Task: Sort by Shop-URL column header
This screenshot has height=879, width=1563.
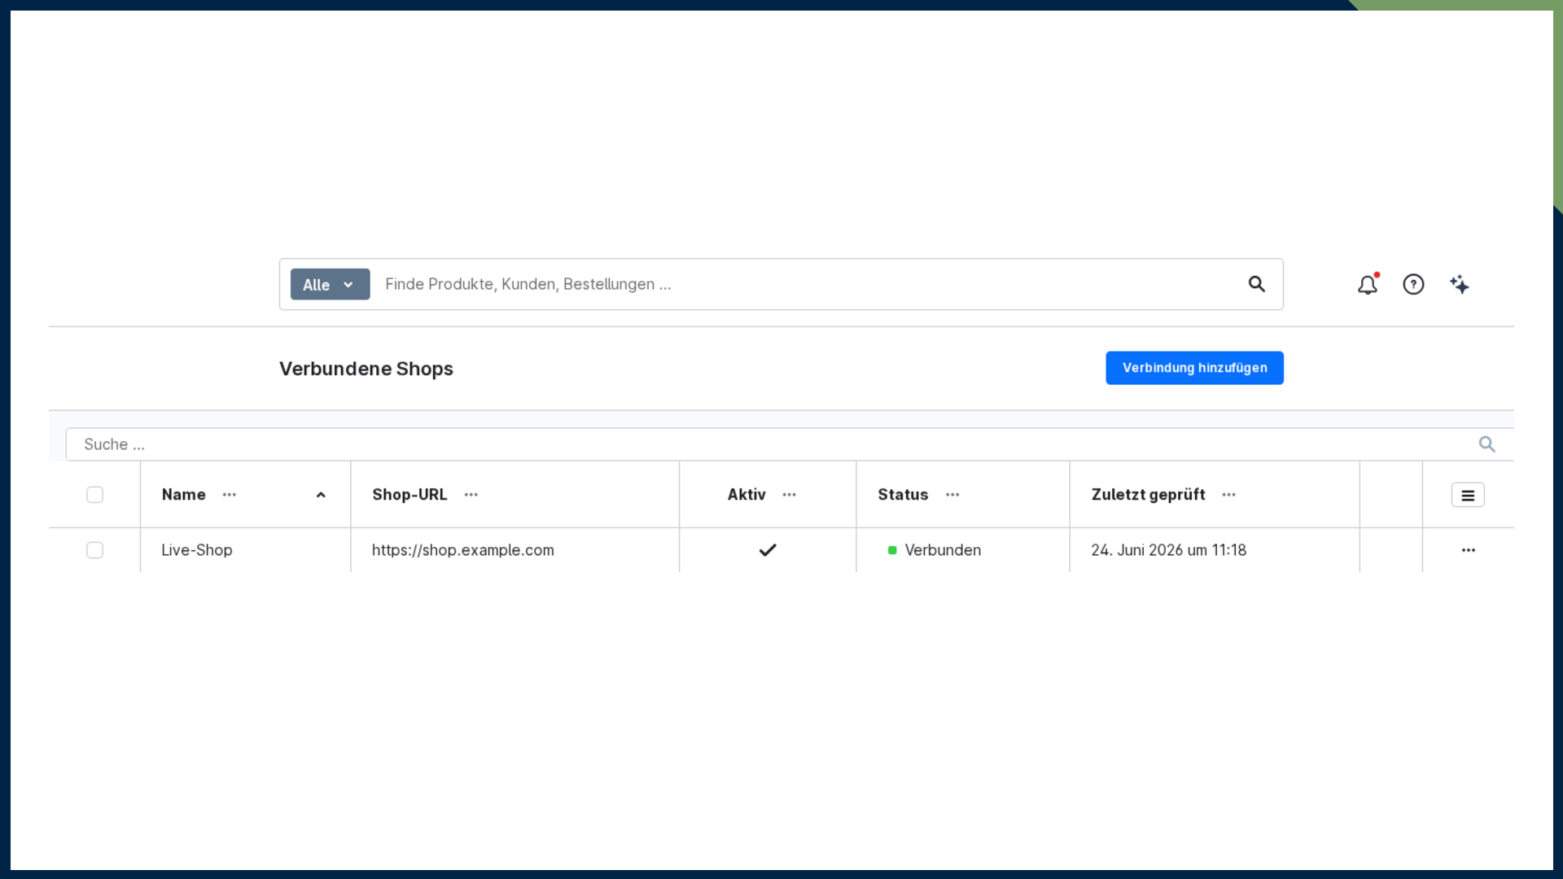Action: 409,495
